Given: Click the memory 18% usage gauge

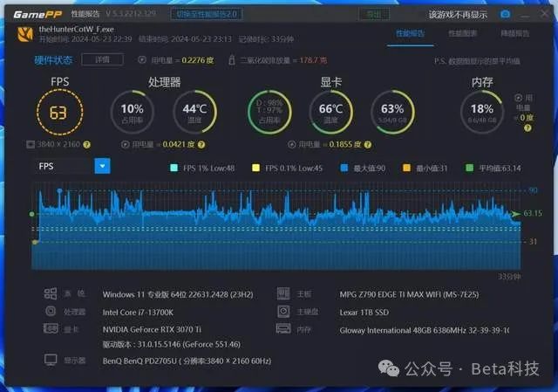Looking at the screenshot, I should point(482,113).
